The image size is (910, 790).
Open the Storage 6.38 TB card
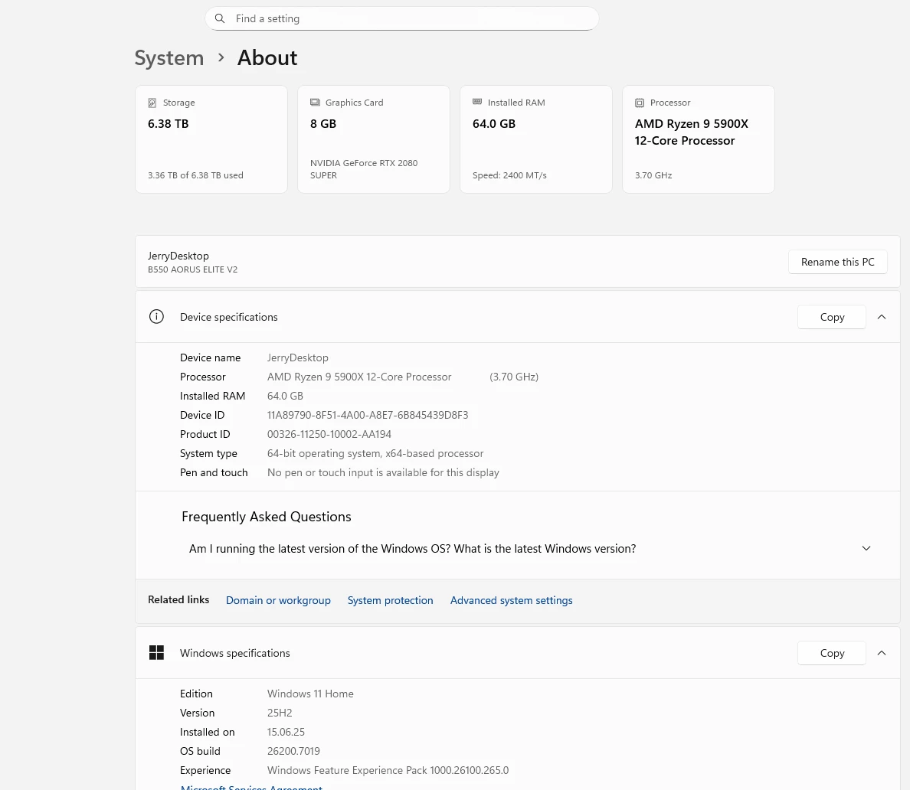tap(211, 139)
